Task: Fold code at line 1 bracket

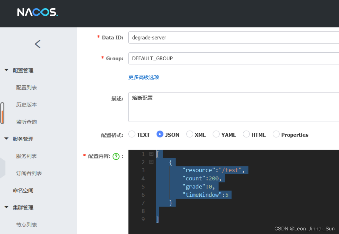Action: (x=151, y=154)
